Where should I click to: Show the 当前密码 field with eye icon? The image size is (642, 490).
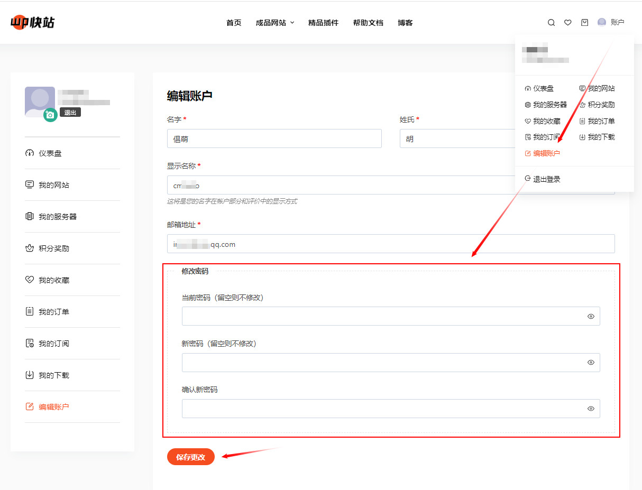pos(591,317)
